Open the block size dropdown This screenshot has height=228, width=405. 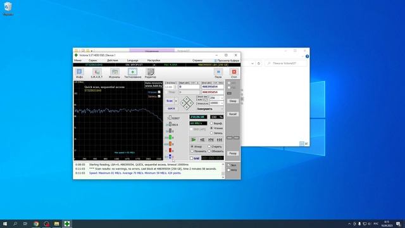click(x=222, y=98)
